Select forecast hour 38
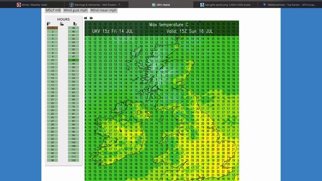Screen dimensions: 322x181 click(x=52, y=160)
